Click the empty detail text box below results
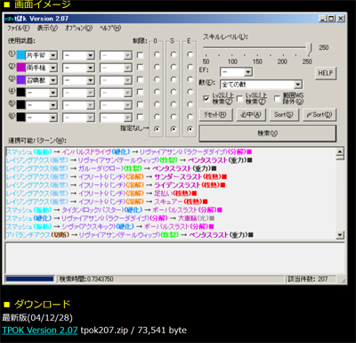 point(174,258)
